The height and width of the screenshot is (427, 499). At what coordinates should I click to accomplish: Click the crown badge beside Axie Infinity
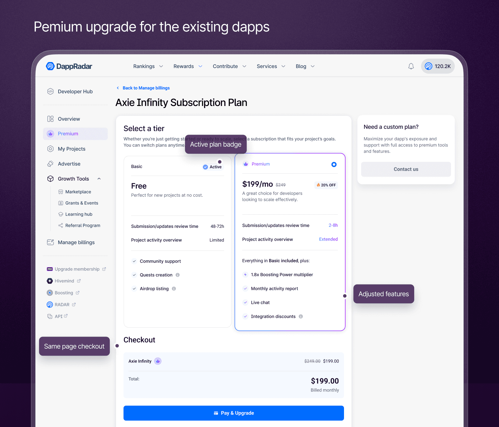pyautogui.click(x=158, y=361)
